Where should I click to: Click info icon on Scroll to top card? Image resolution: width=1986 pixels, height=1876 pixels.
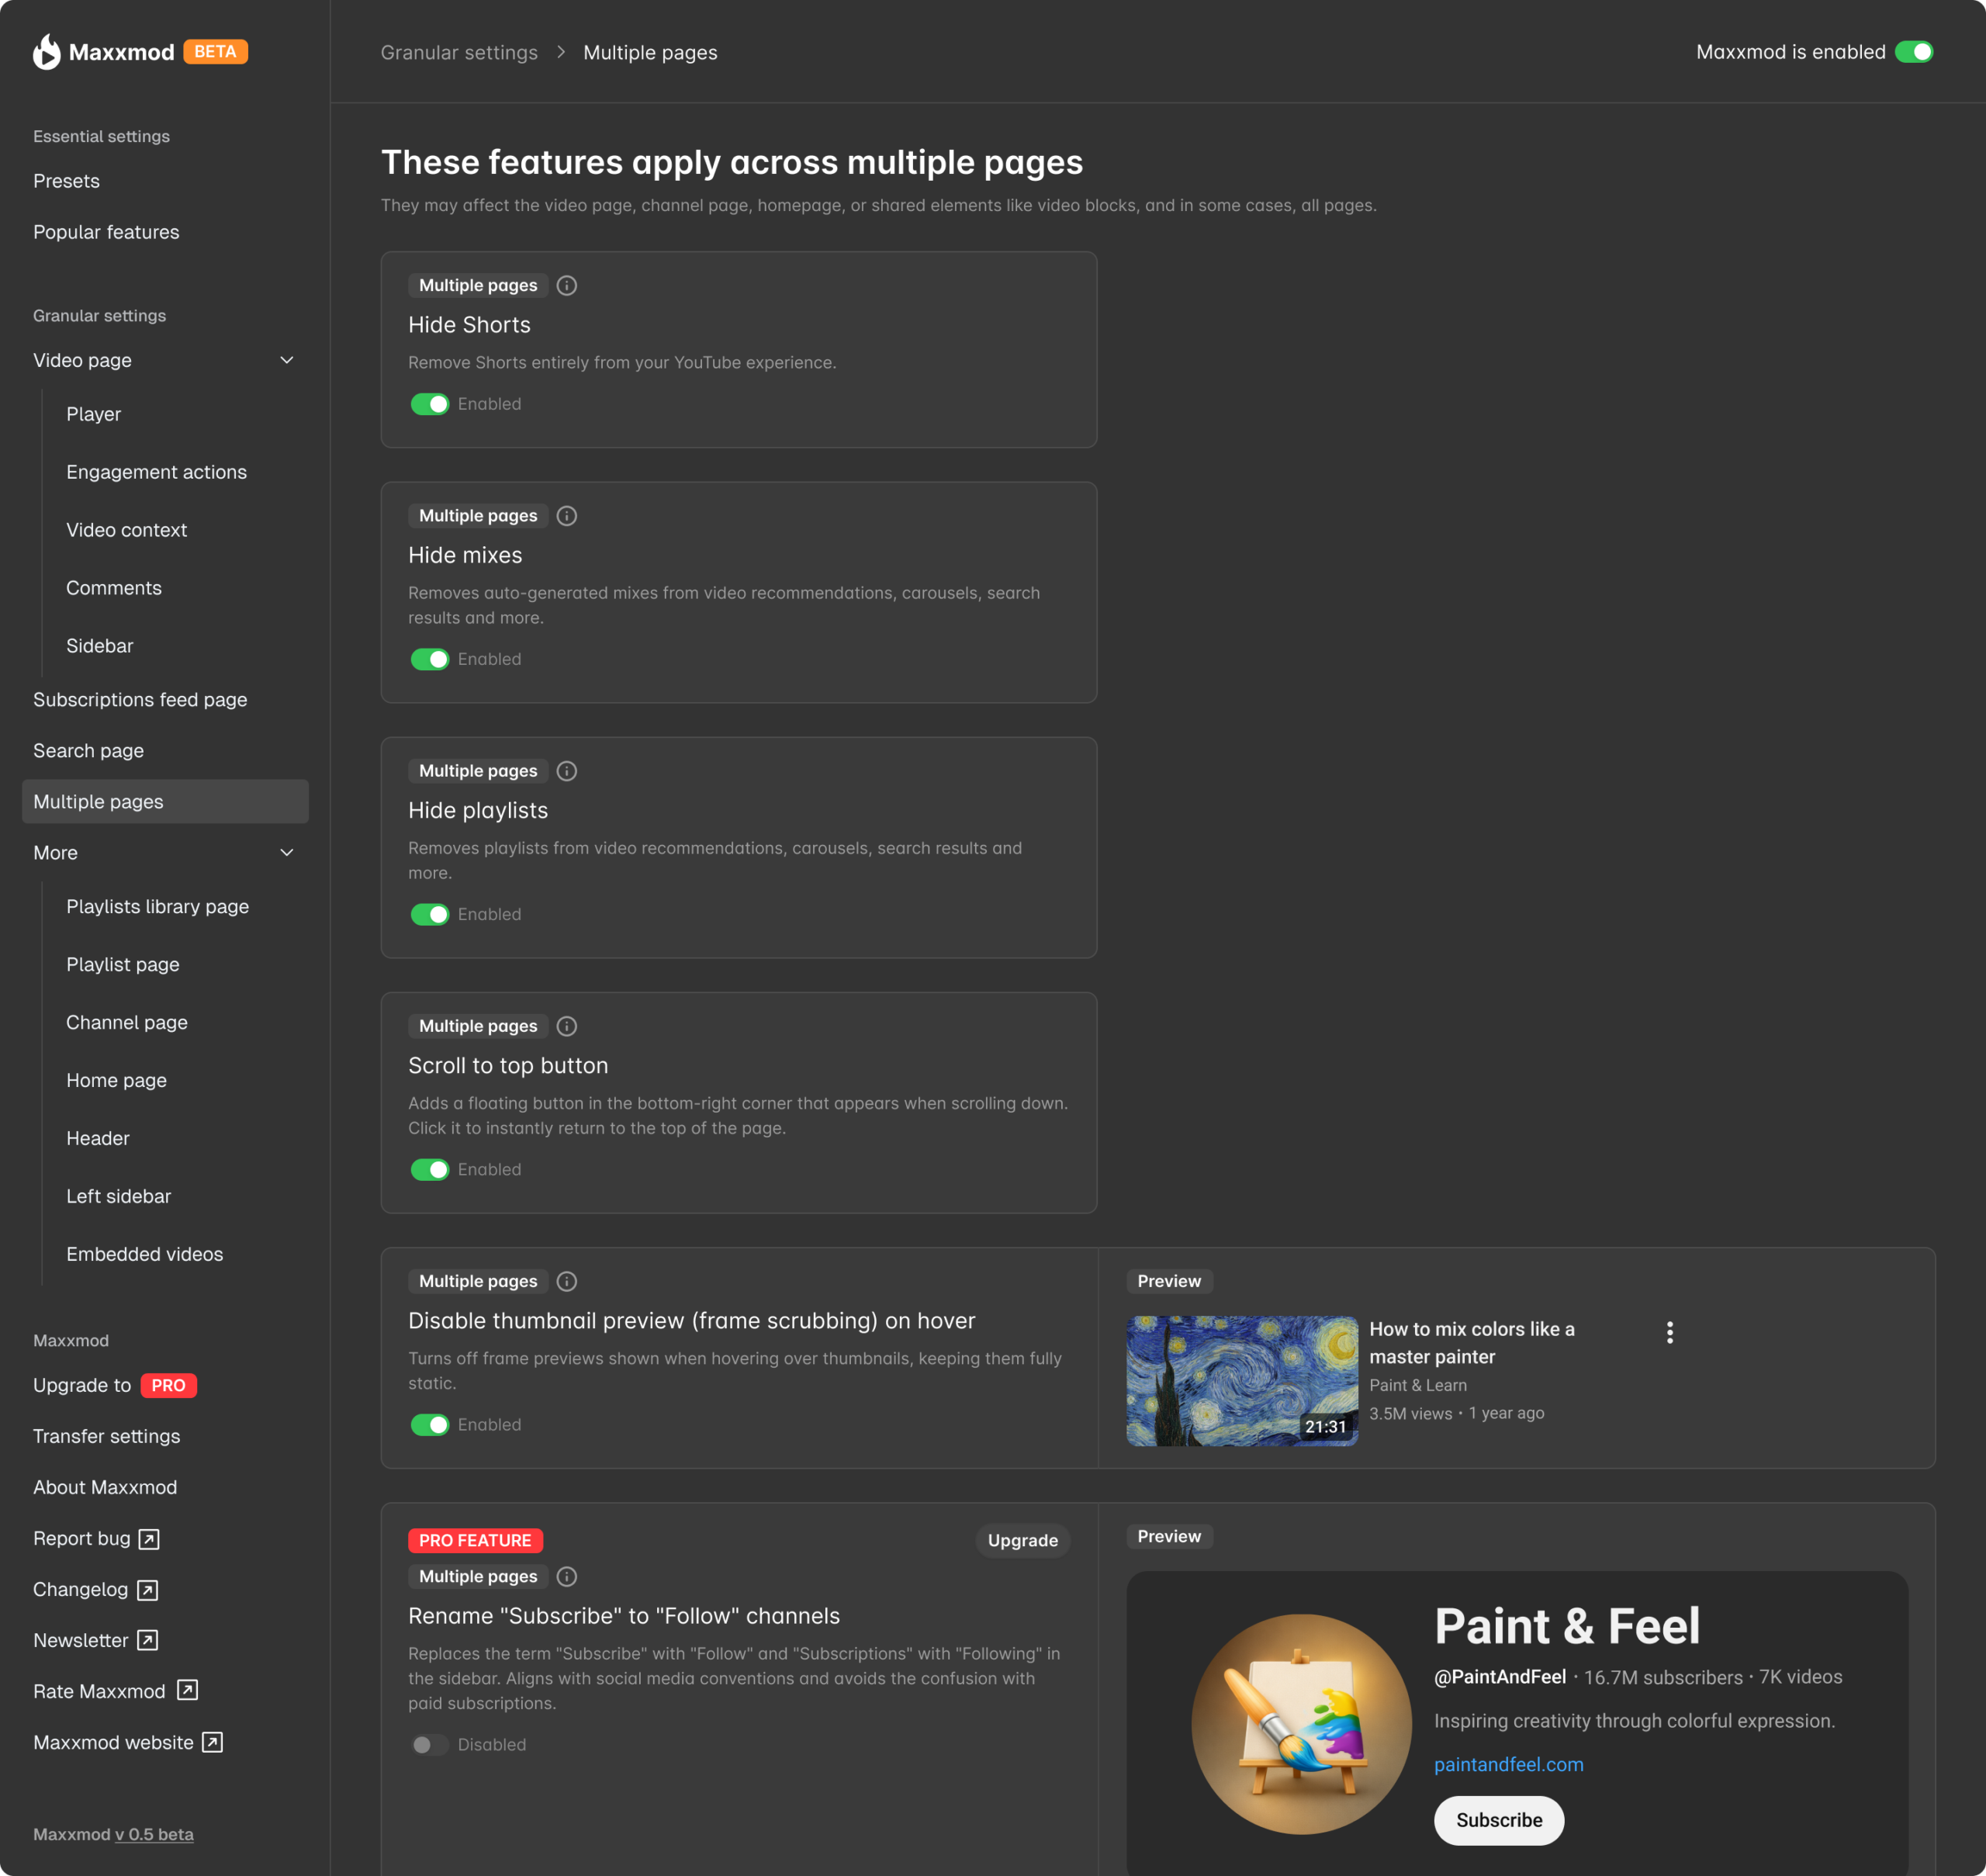click(567, 1026)
